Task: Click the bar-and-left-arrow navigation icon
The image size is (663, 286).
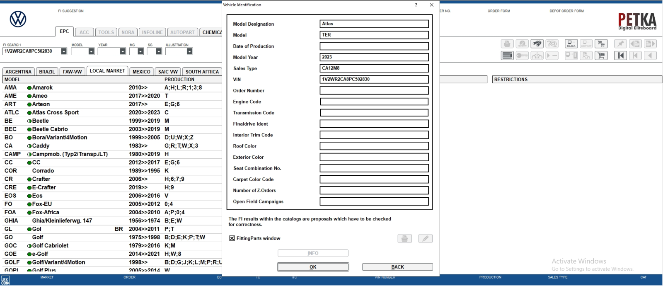Action: point(635,55)
